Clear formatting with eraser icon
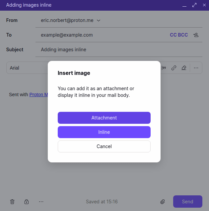Viewport: 209px width, 211px height. pyautogui.click(x=184, y=68)
